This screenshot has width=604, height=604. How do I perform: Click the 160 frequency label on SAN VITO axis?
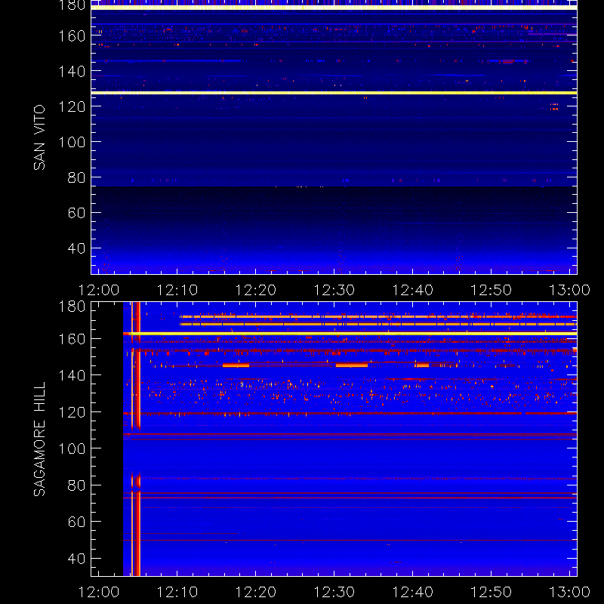[x=72, y=35]
